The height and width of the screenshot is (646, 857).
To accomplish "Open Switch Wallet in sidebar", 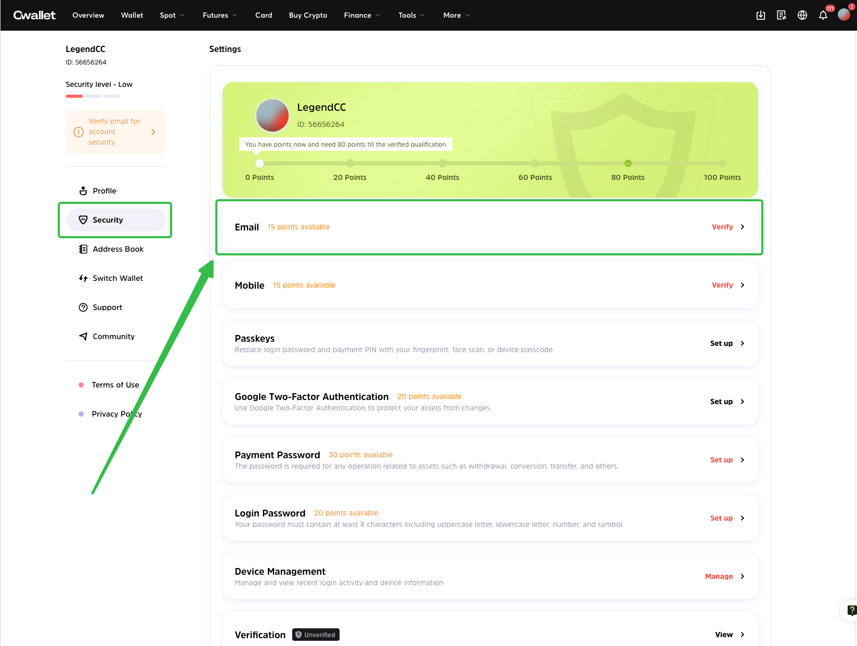I will (x=118, y=278).
